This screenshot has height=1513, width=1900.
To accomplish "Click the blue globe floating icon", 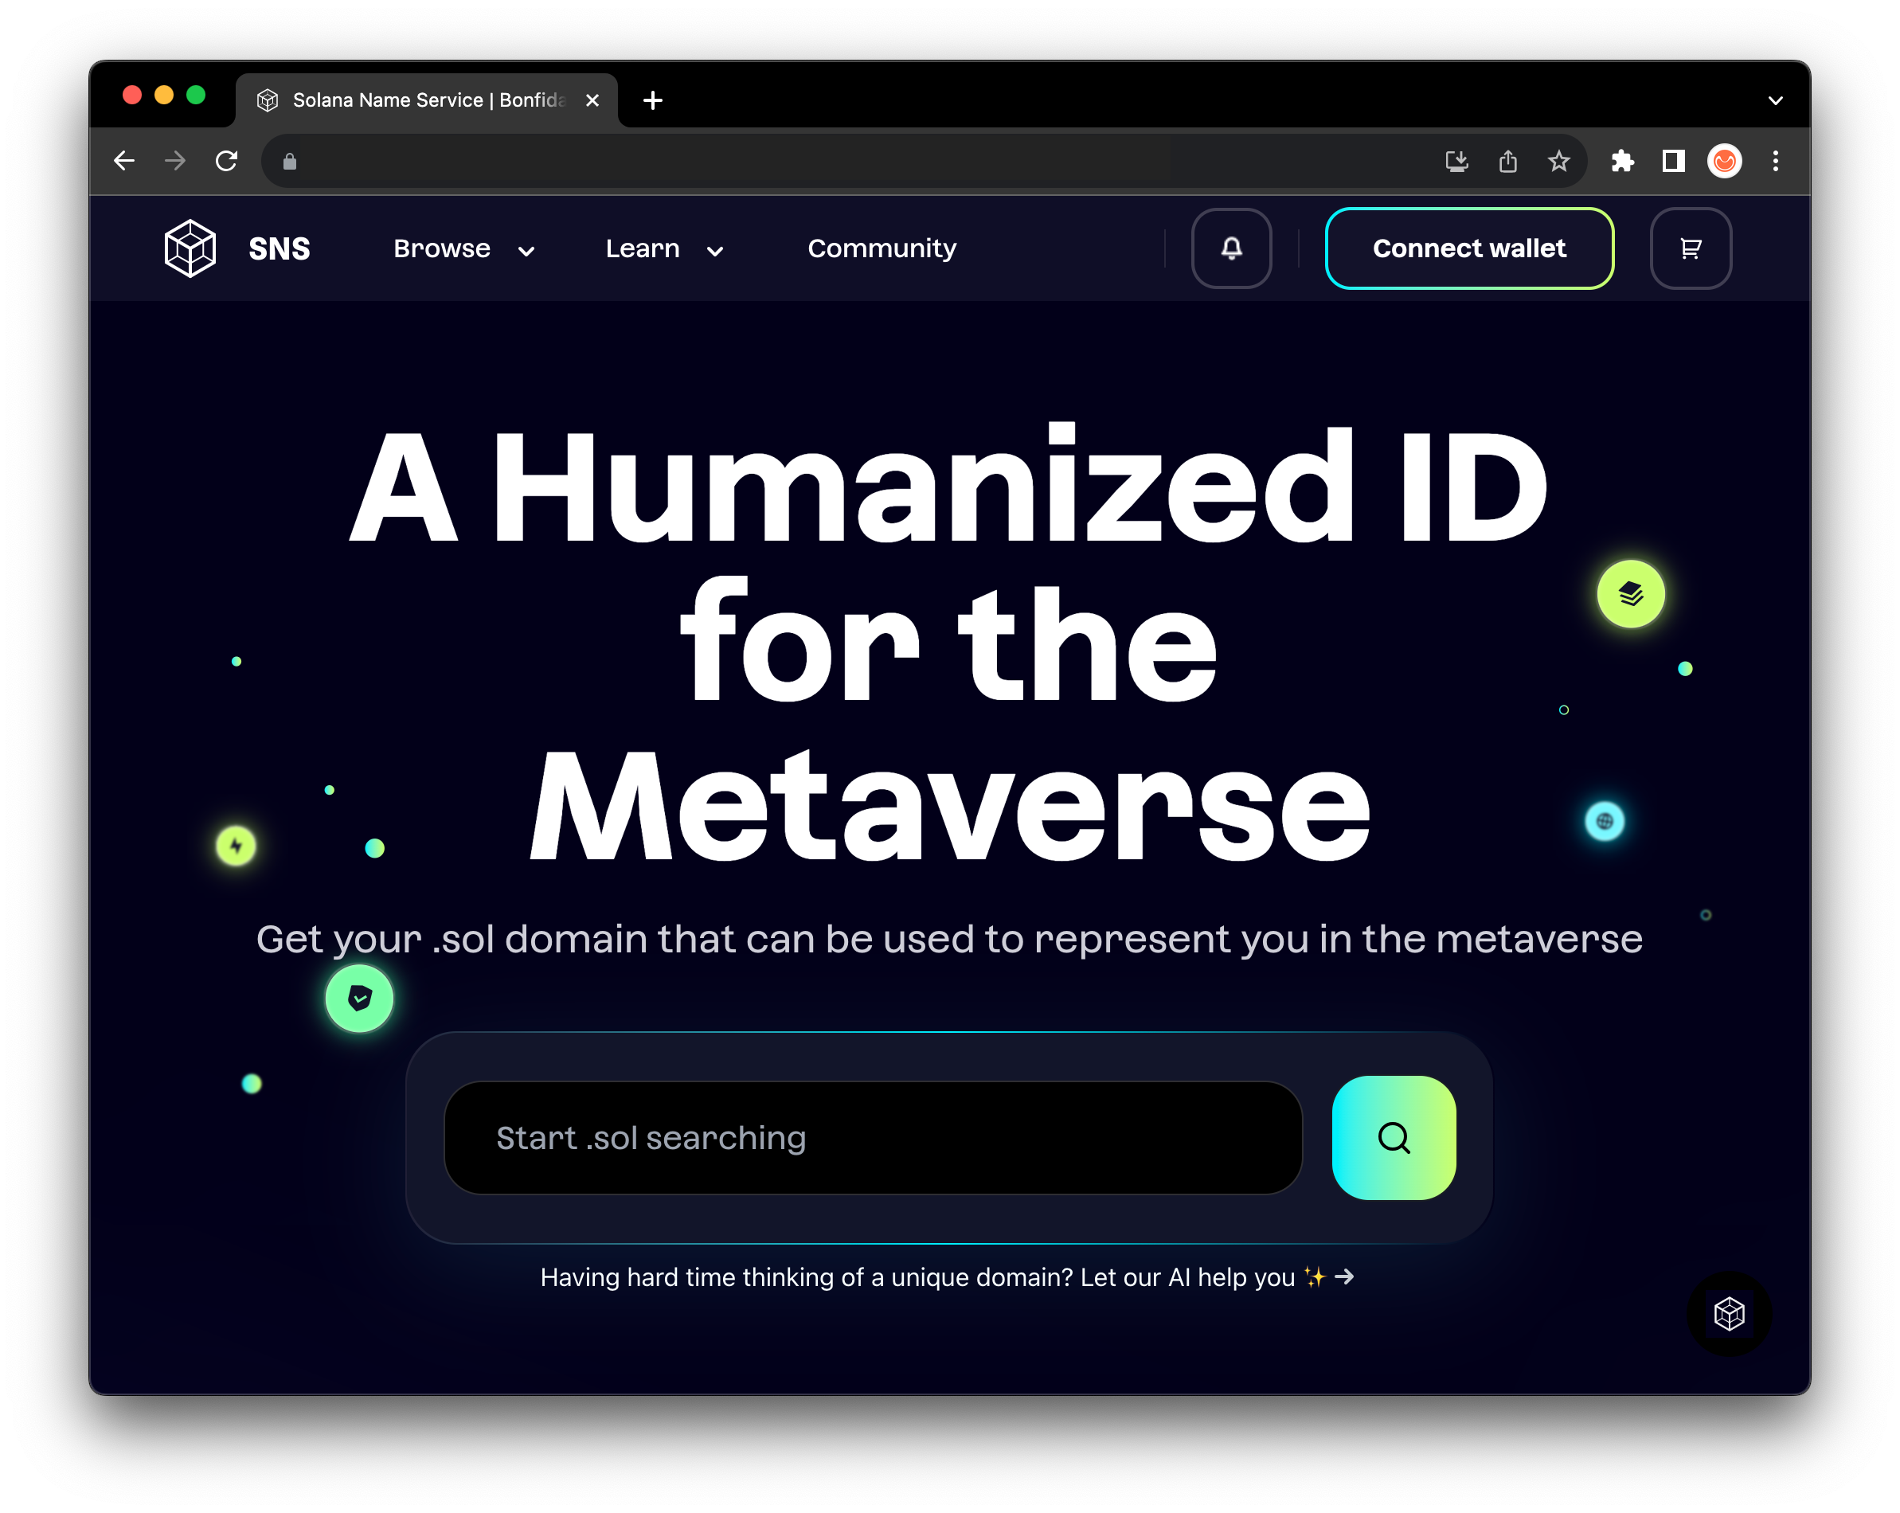I will click(x=1604, y=821).
